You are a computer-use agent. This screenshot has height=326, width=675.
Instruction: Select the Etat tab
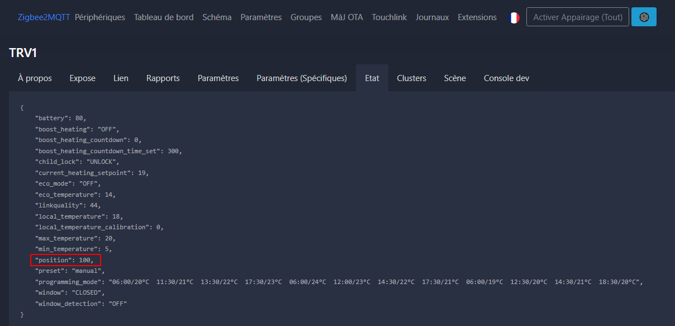click(x=372, y=78)
